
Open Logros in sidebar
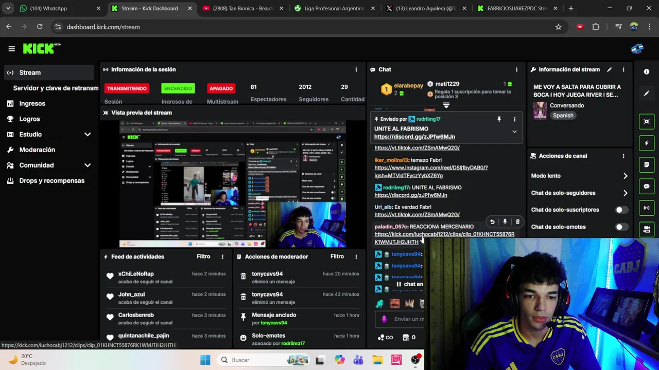tap(49, 119)
